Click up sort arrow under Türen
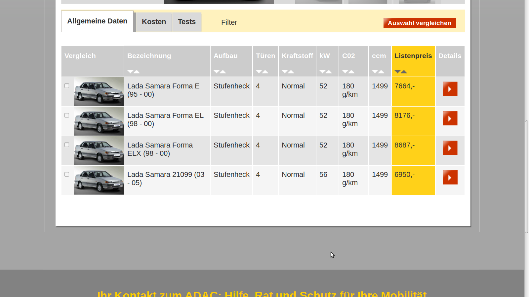The width and height of the screenshot is (529, 297). pos(265,72)
